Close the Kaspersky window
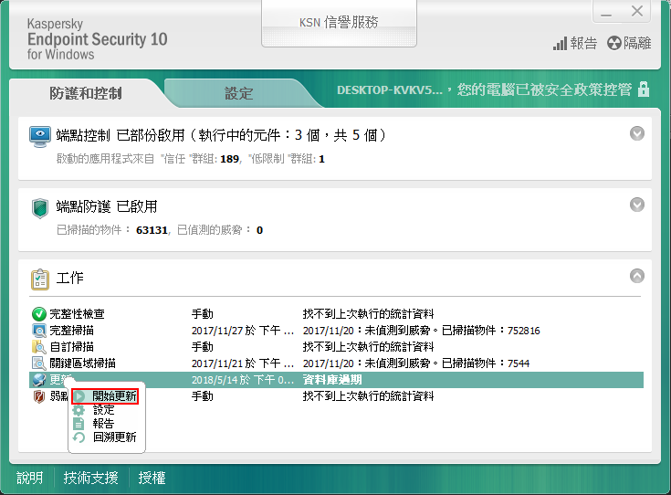Image resolution: width=671 pixels, height=495 pixels. [x=637, y=12]
